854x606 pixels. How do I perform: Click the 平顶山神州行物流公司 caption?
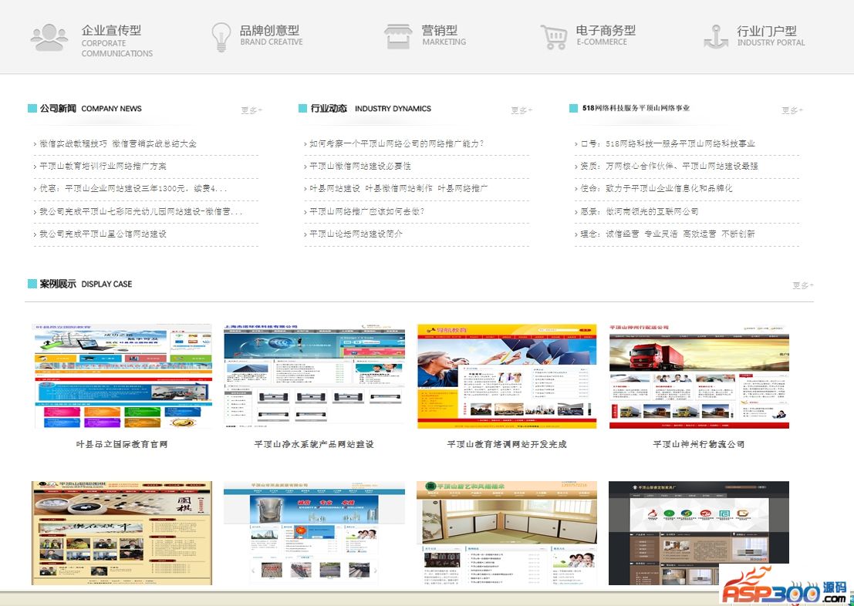tap(699, 444)
